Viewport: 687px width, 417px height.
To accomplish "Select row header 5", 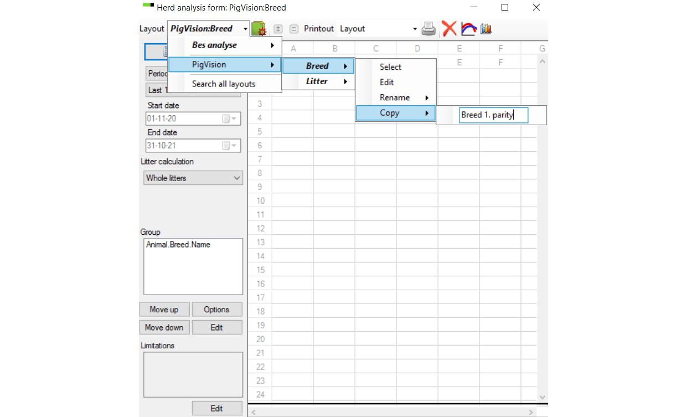I will [x=260, y=132].
